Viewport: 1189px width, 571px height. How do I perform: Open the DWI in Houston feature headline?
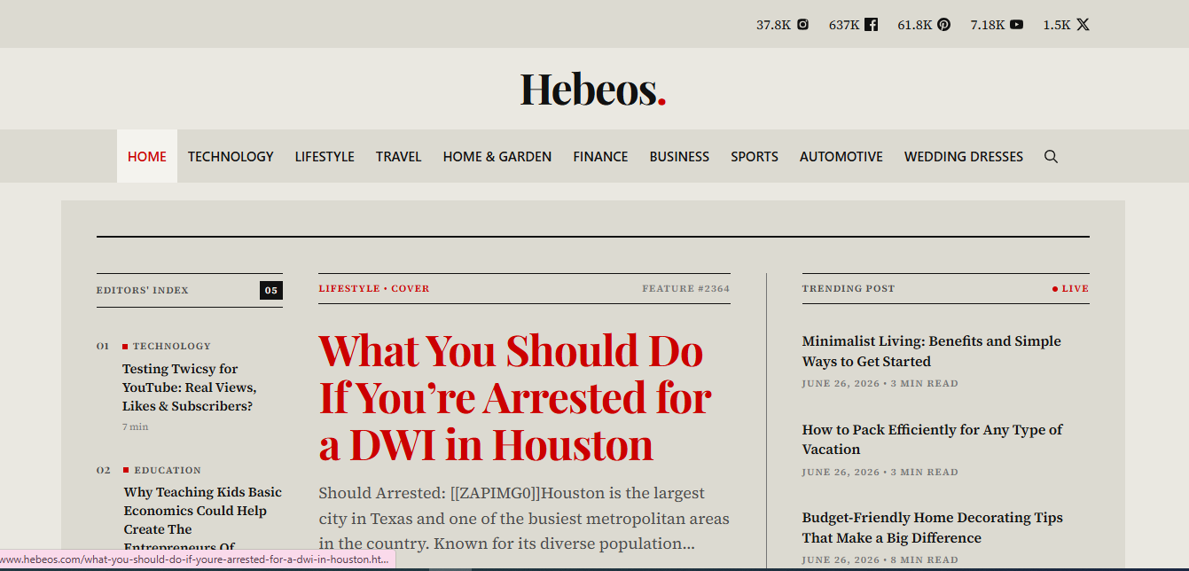(515, 398)
